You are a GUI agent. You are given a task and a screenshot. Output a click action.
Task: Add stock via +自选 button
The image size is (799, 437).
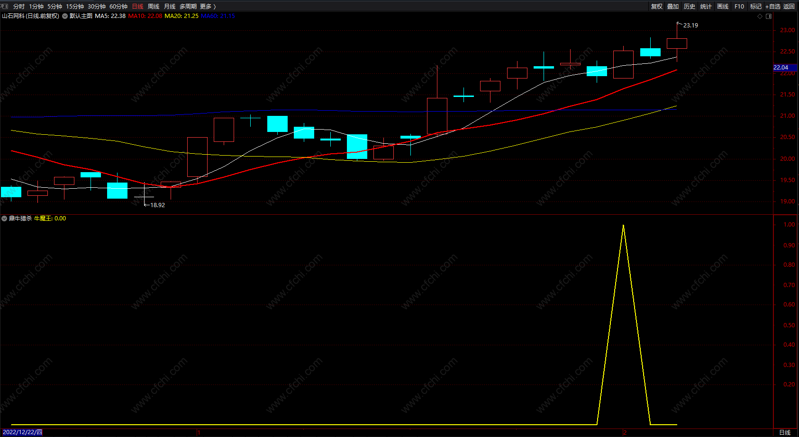772,7
